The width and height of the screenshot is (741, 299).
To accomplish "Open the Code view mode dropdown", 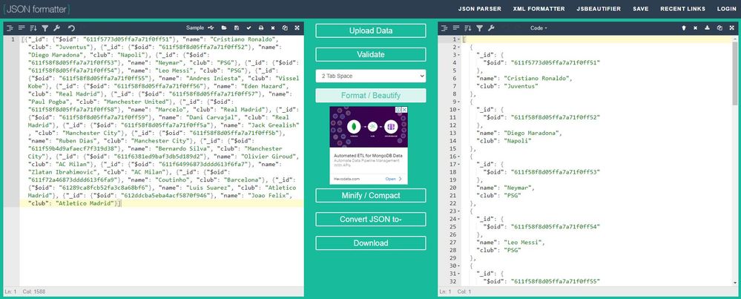I will coord(539,28).
